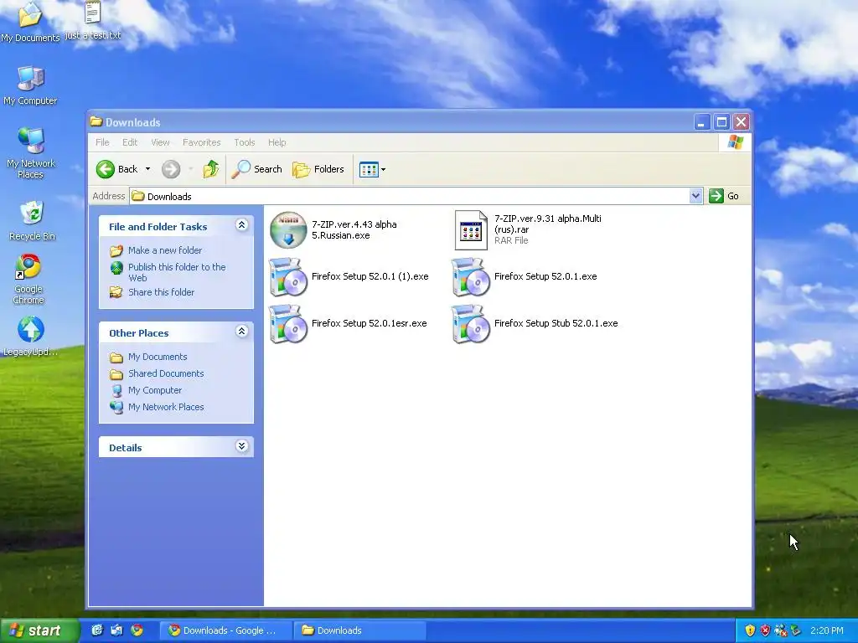
Task: Click the Downloads folder taskbar button
Action: (360, 630)
